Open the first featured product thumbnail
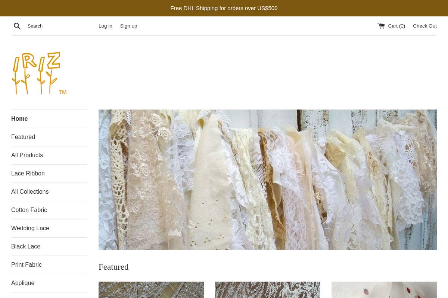 coord(151,290)
